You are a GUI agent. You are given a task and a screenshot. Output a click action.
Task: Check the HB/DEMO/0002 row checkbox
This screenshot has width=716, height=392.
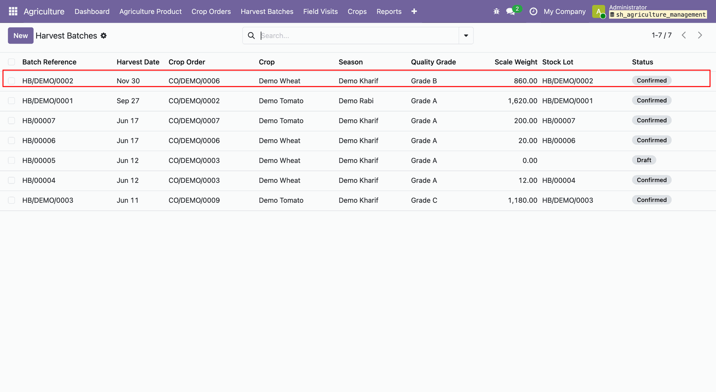point(12,81)
